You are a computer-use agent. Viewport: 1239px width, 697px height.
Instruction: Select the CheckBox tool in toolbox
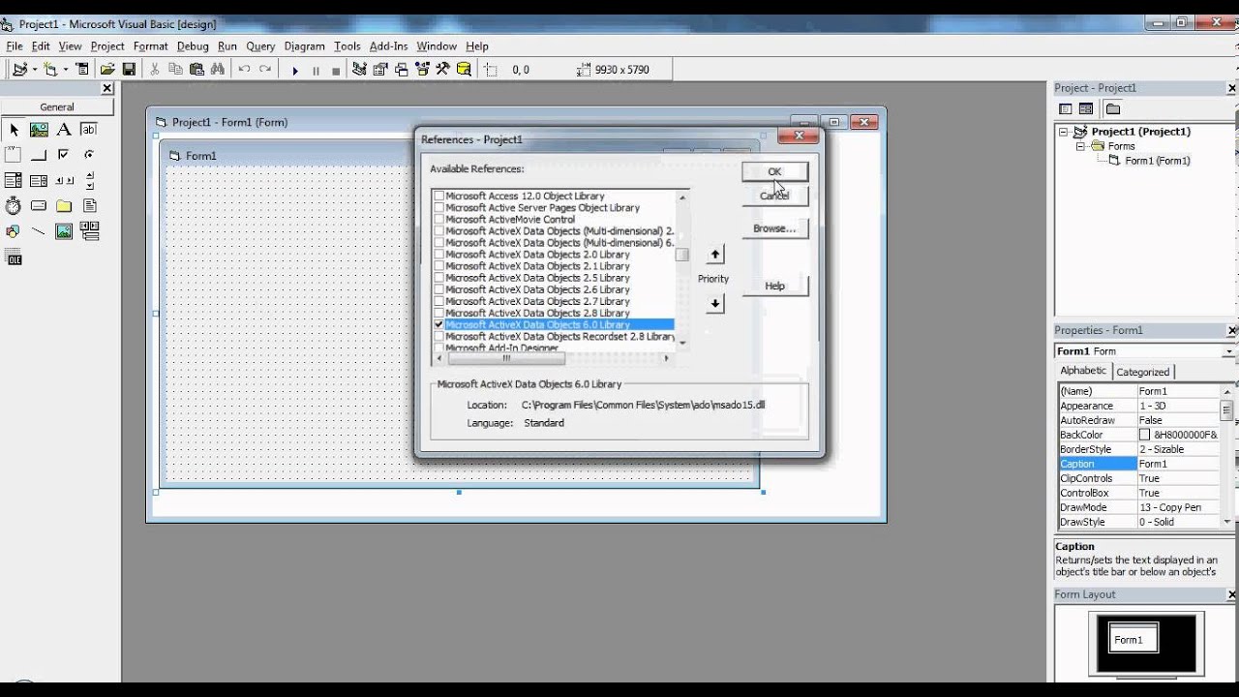64,155
